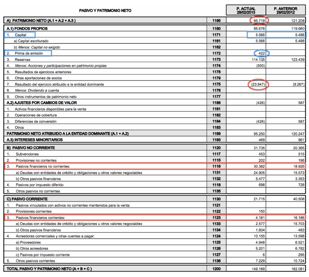Click the 'PASIVO Y PATRIMONIO NETO' table heading

coord(105,11)
